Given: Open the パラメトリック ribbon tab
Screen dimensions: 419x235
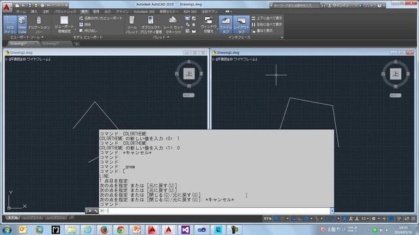Looking at the screenshot, I should 65,12.
